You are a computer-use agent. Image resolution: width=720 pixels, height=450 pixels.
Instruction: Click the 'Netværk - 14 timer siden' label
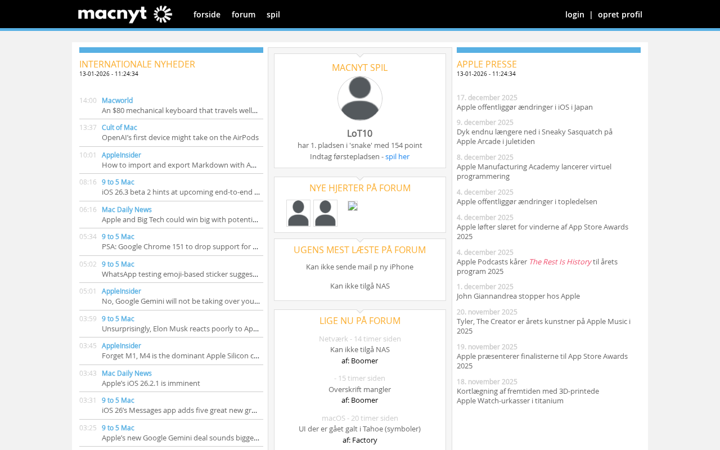coord(360,339)
